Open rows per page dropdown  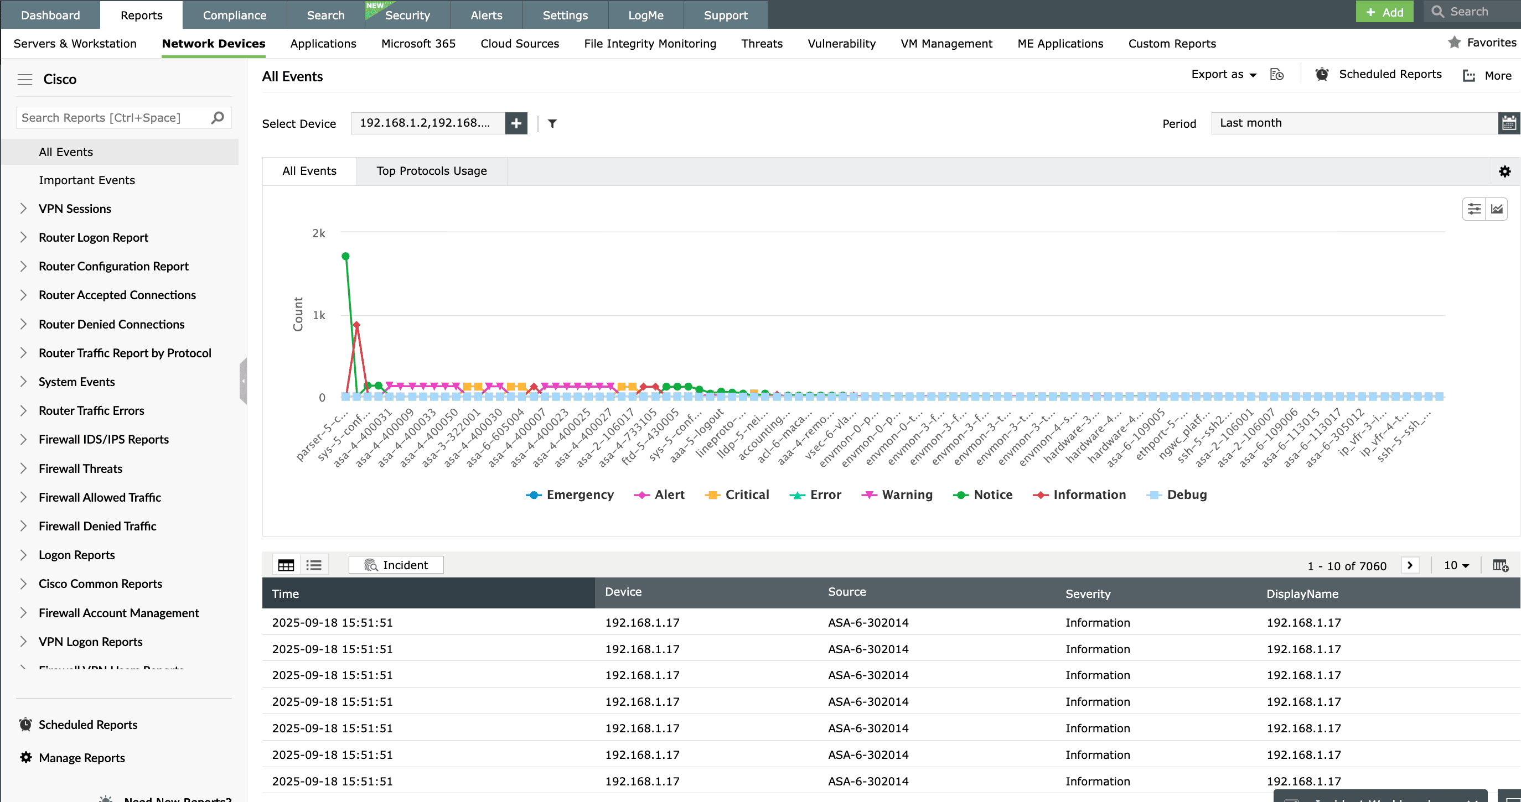1456,565
